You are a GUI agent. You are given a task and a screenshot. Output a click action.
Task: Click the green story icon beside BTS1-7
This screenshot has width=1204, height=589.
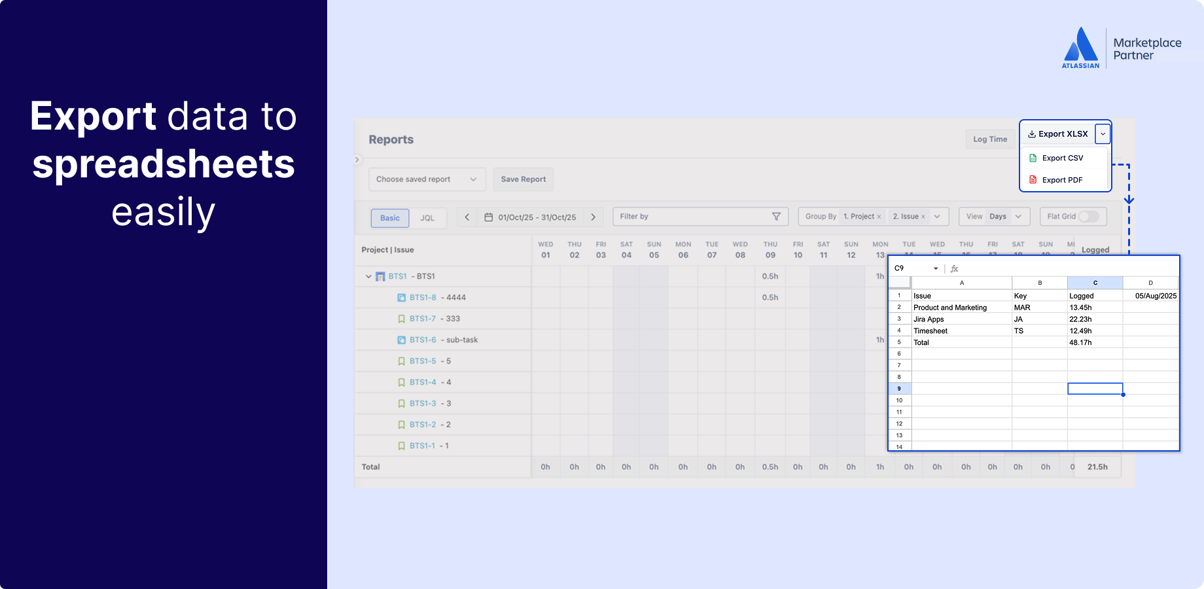pos(401,319)
